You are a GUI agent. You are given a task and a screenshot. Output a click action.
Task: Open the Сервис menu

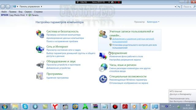coord(28,12)
